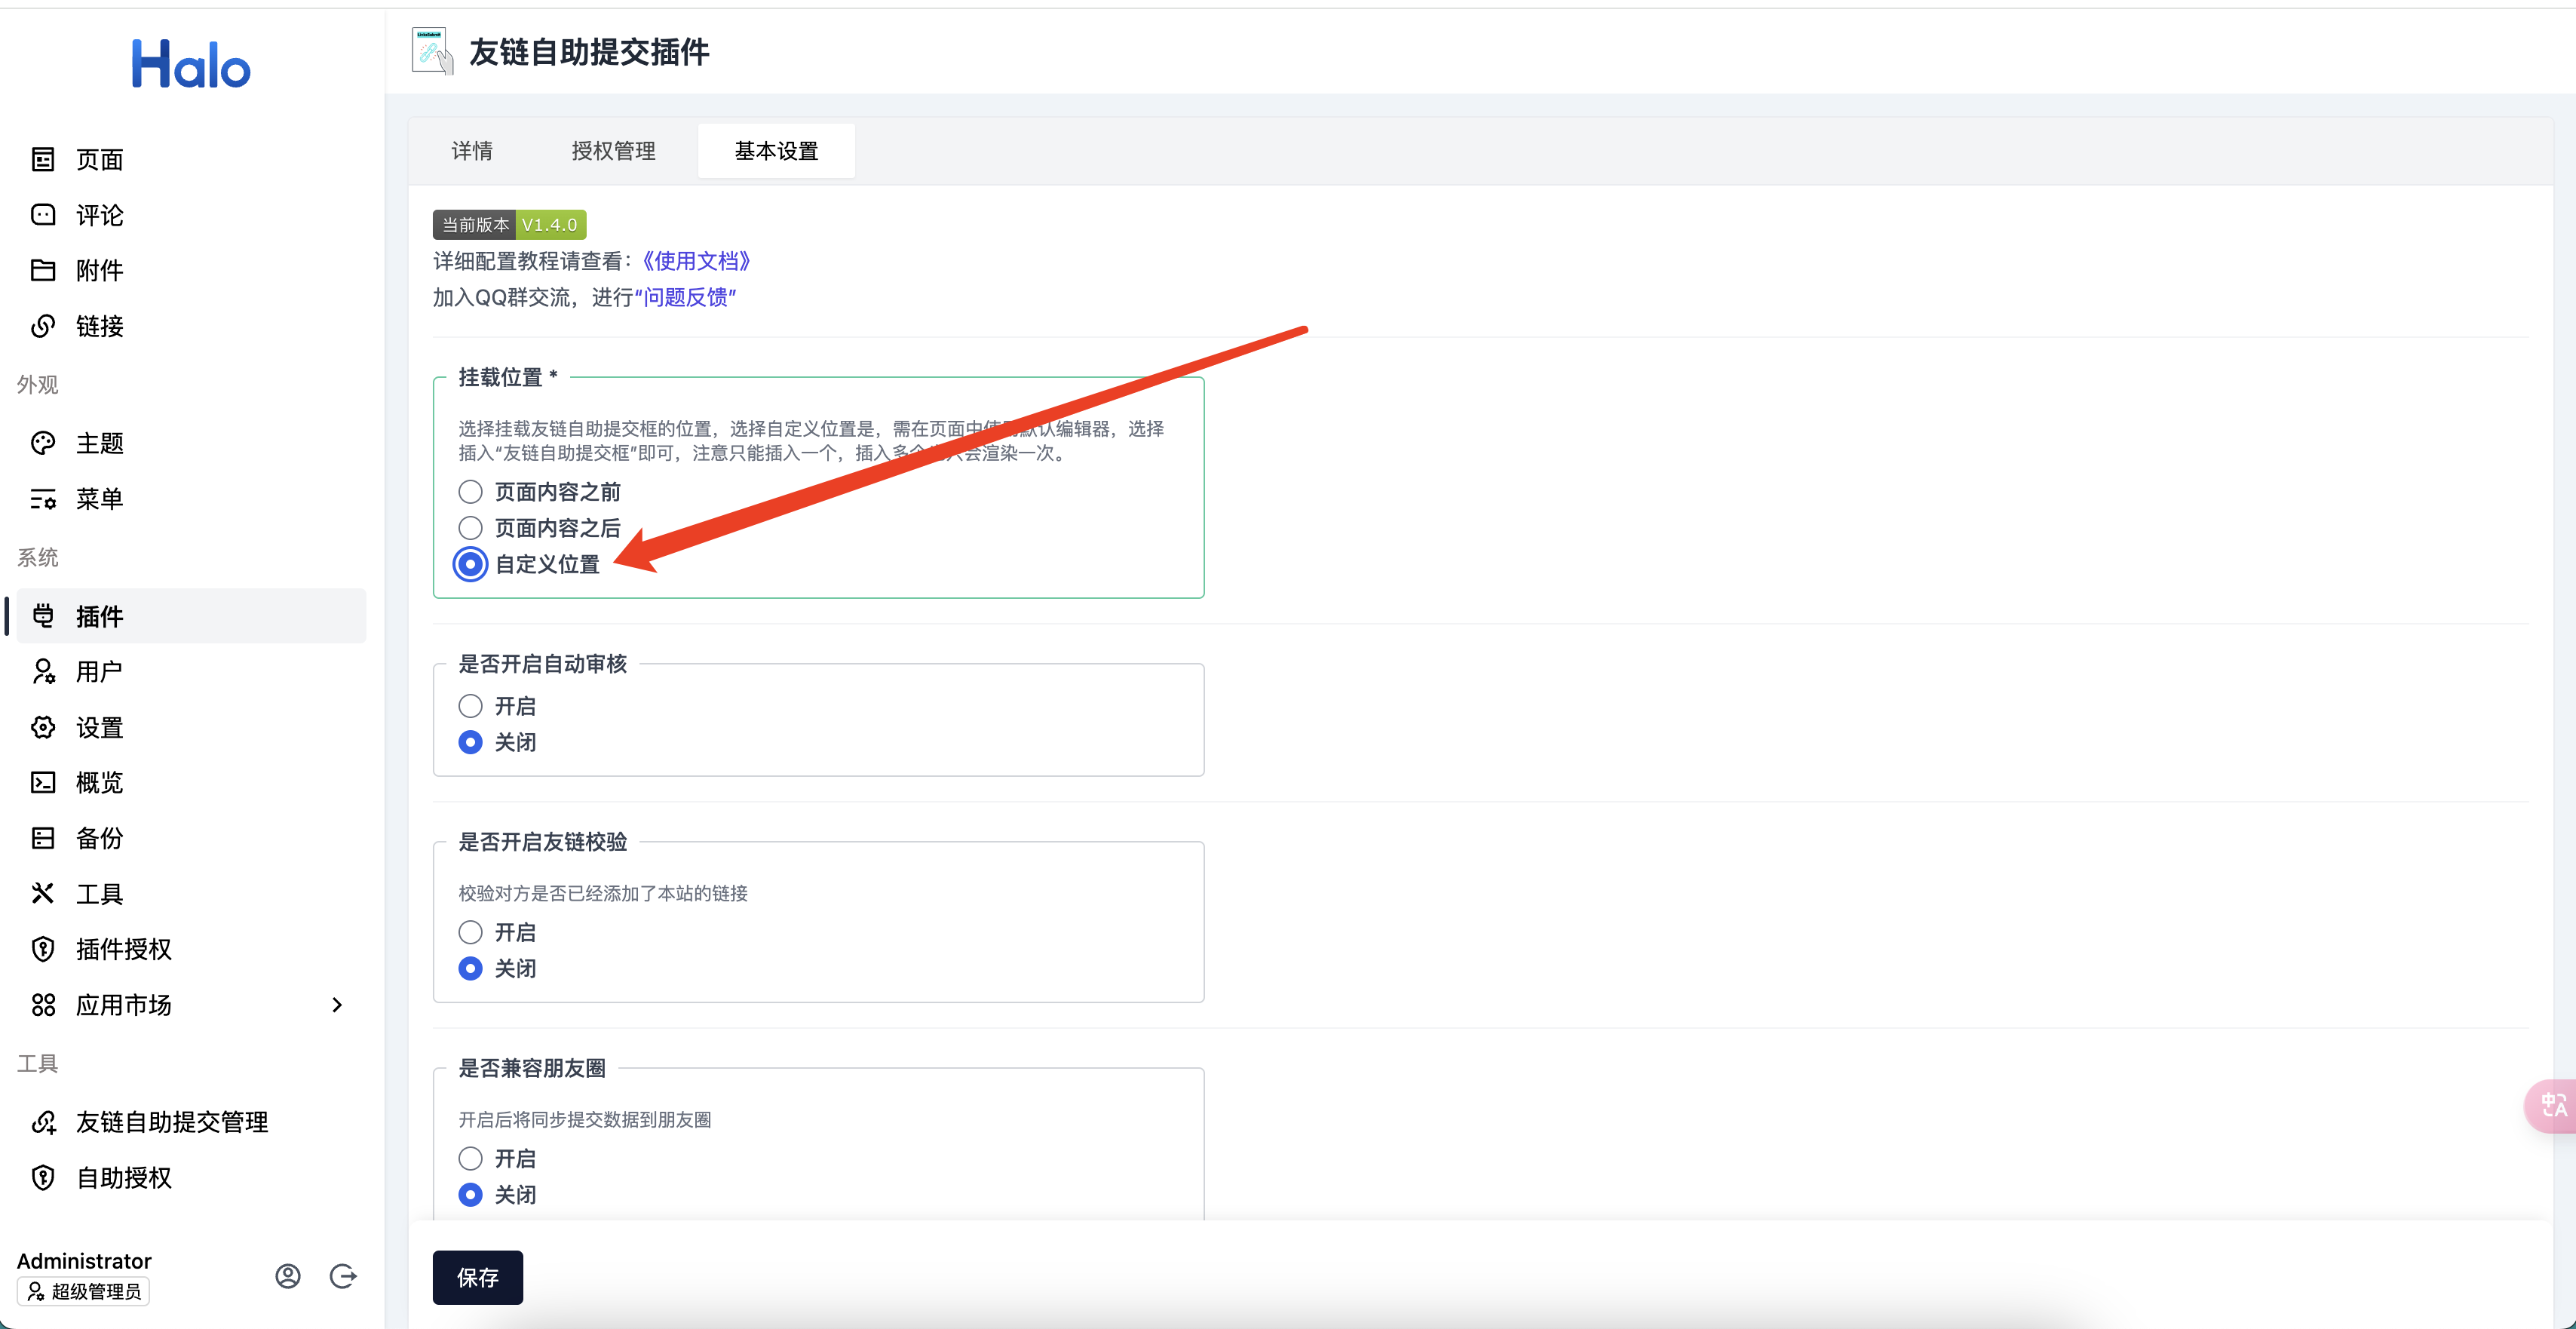Select 页面内容之后 mount position radio
Viewport: 2576px width, 1329px height.
[x=470, y=527]
